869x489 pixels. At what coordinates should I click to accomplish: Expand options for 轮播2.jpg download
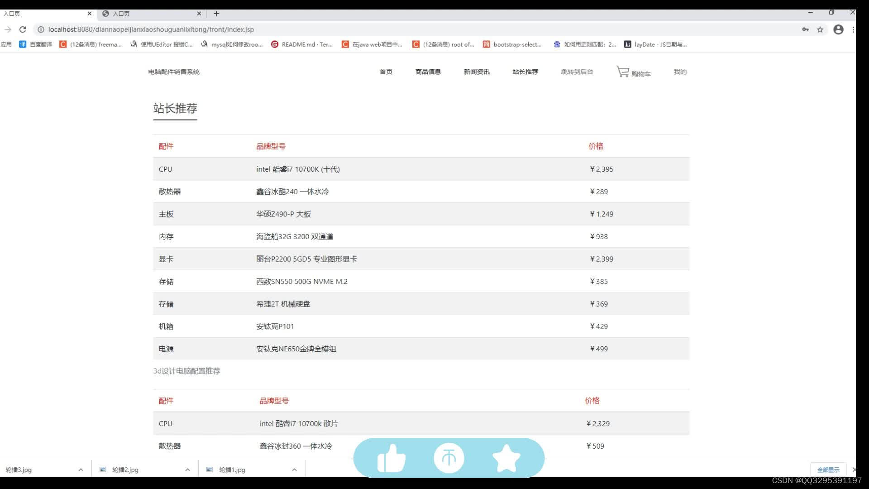[x=187, y=470]
